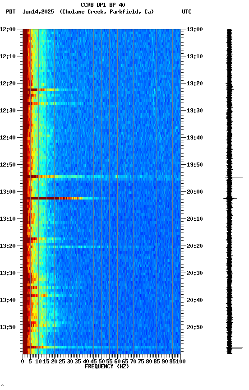Click the strong spectrogram event just after 13:00
The height and width of the screenshot is (390, 249).
click(65, 198)
